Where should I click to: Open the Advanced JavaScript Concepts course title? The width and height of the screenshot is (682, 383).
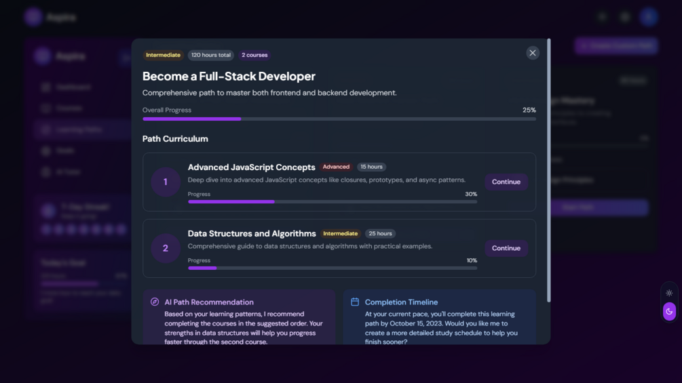(x=251, y=167)
